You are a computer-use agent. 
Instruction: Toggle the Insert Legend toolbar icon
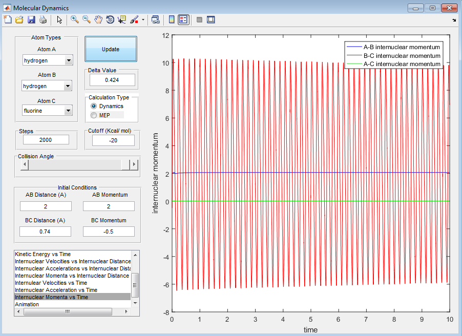(x=183, y=20)
